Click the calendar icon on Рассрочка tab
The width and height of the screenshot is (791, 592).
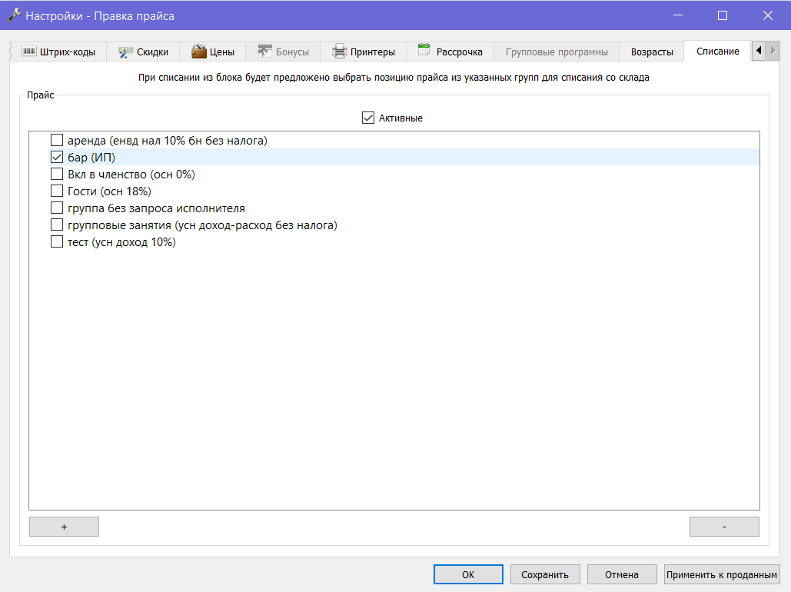424,49
